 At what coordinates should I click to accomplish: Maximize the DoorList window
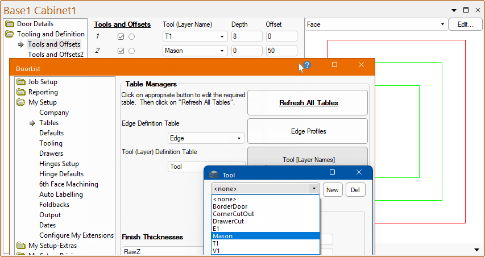(334, 65)
